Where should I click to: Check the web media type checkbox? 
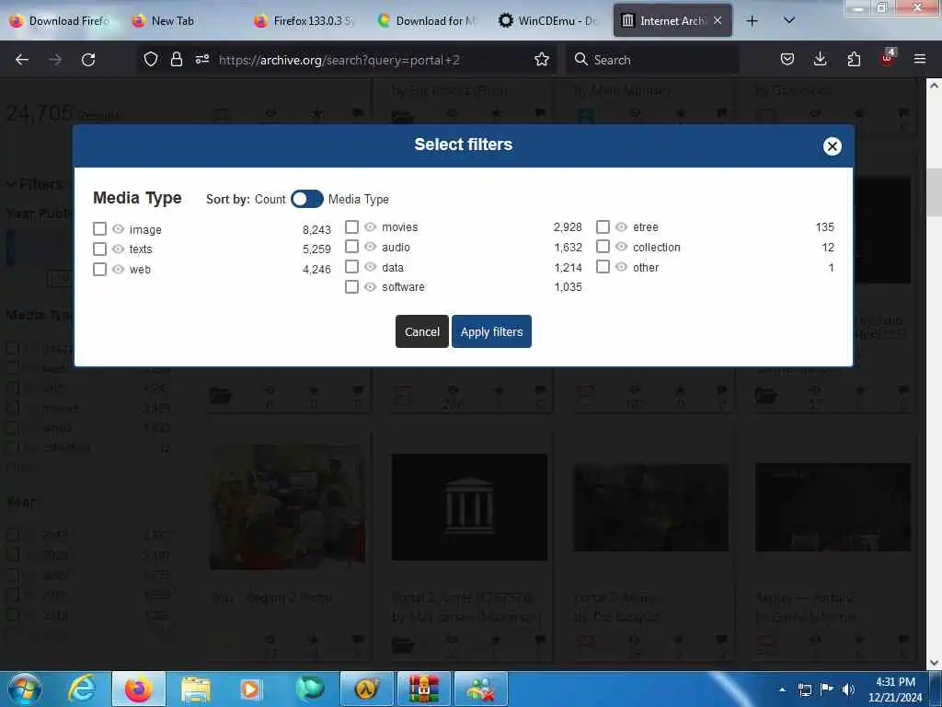click(99, 270)
